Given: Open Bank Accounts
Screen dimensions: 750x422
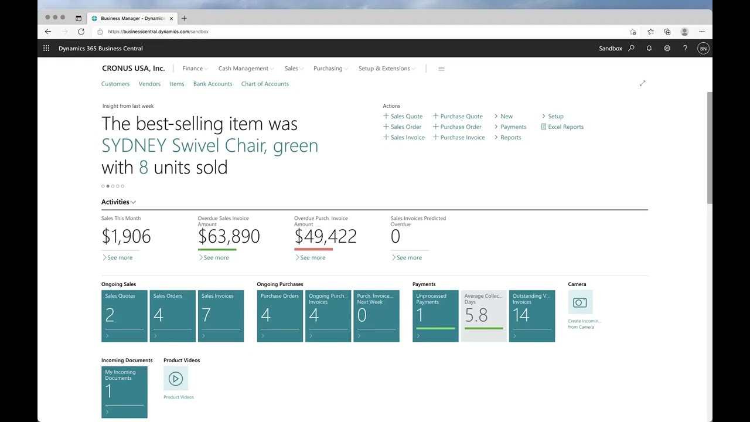Looking at the screenshot, I should tap(213, 84).
